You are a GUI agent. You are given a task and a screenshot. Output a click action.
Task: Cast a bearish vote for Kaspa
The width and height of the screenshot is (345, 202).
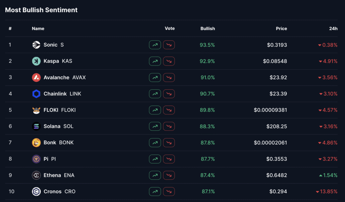(169, 61)
